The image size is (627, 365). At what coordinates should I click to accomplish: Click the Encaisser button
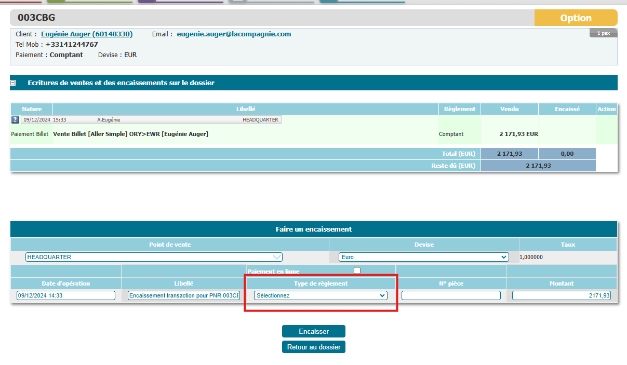pyautogui.click(x=313, y=331)
